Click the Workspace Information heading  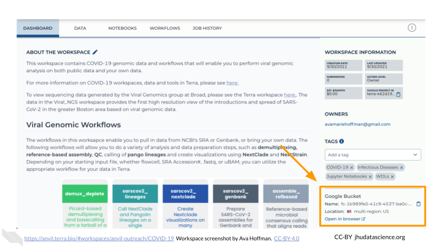(x=360, y=52)
